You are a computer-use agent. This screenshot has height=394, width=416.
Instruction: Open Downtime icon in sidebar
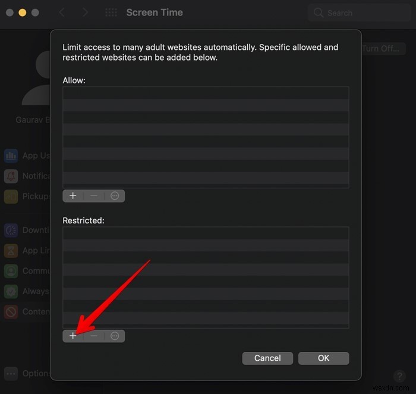(x=11, y=231)
